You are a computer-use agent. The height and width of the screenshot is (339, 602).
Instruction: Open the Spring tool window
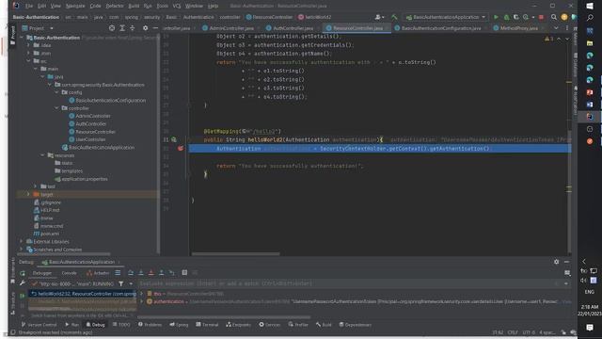[x=179, y=325]
